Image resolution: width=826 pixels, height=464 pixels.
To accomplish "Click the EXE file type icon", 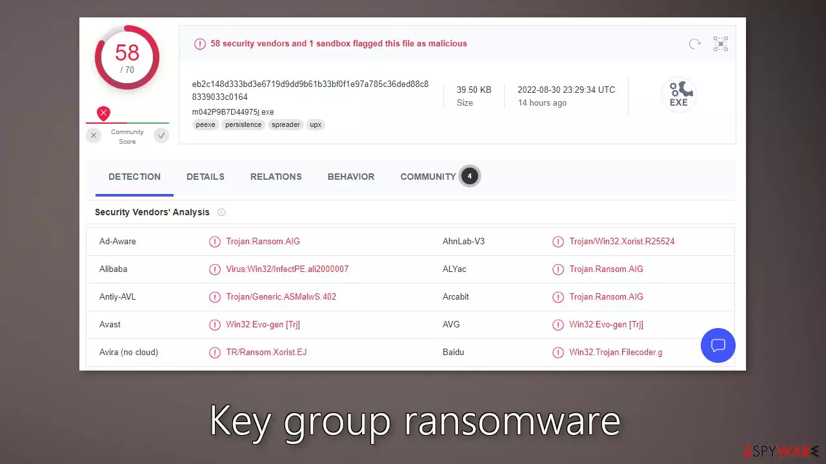I will click(x=678, y=95).
